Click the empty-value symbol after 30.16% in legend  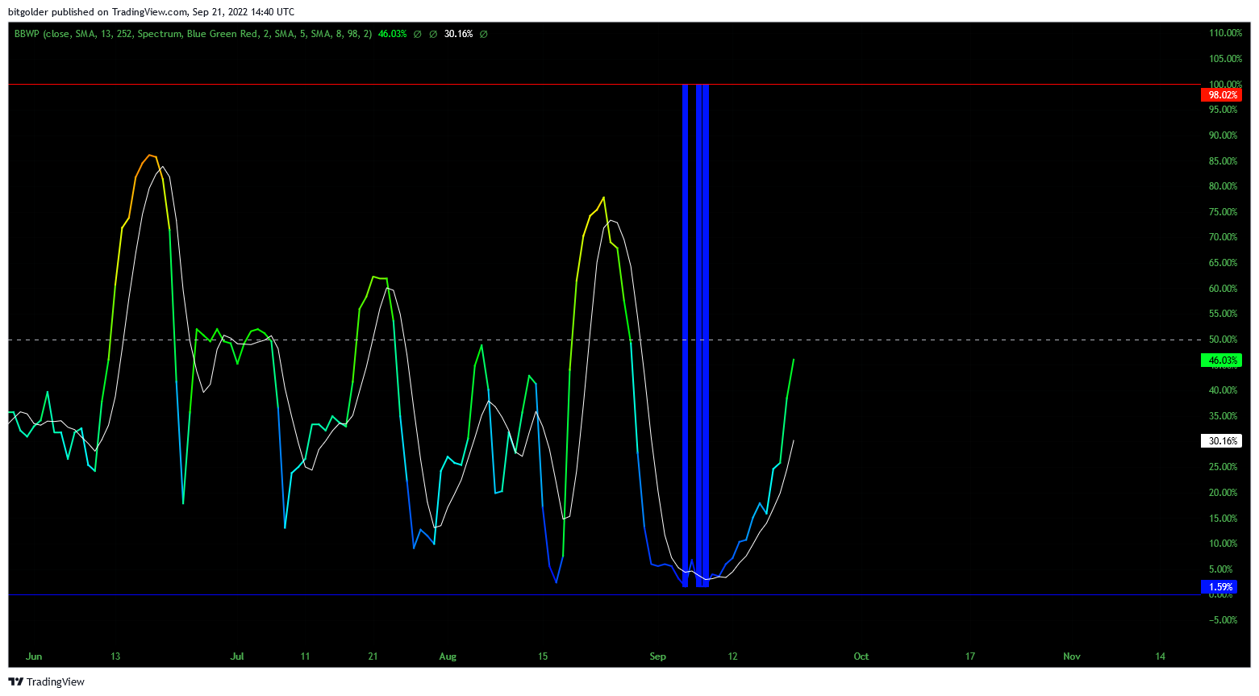coord(483,34)
